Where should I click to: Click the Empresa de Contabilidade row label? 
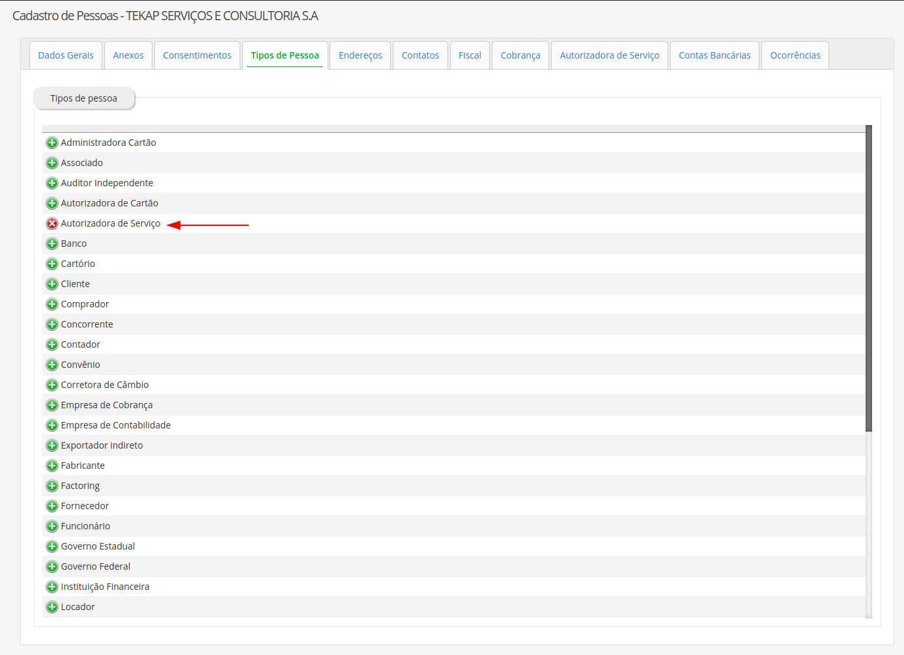coord(116,425)
